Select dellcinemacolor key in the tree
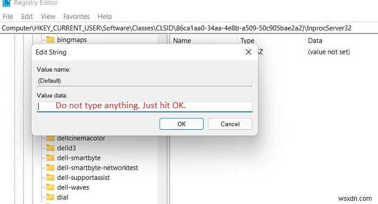378x204 pixels. 81,138
